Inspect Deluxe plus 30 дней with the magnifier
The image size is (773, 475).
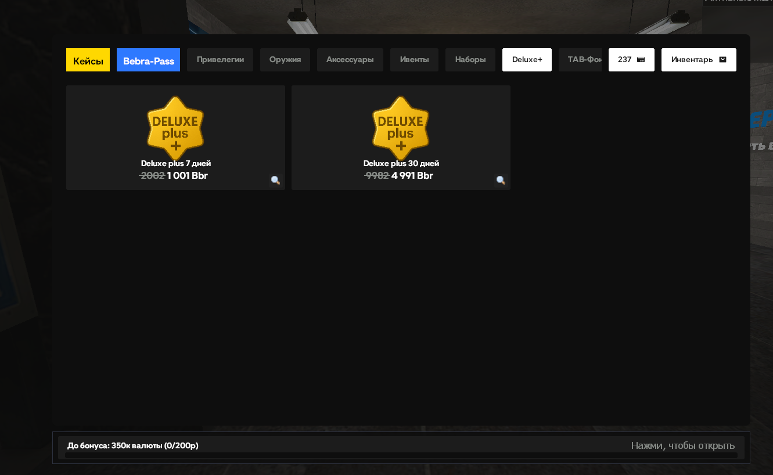[501, 180]
